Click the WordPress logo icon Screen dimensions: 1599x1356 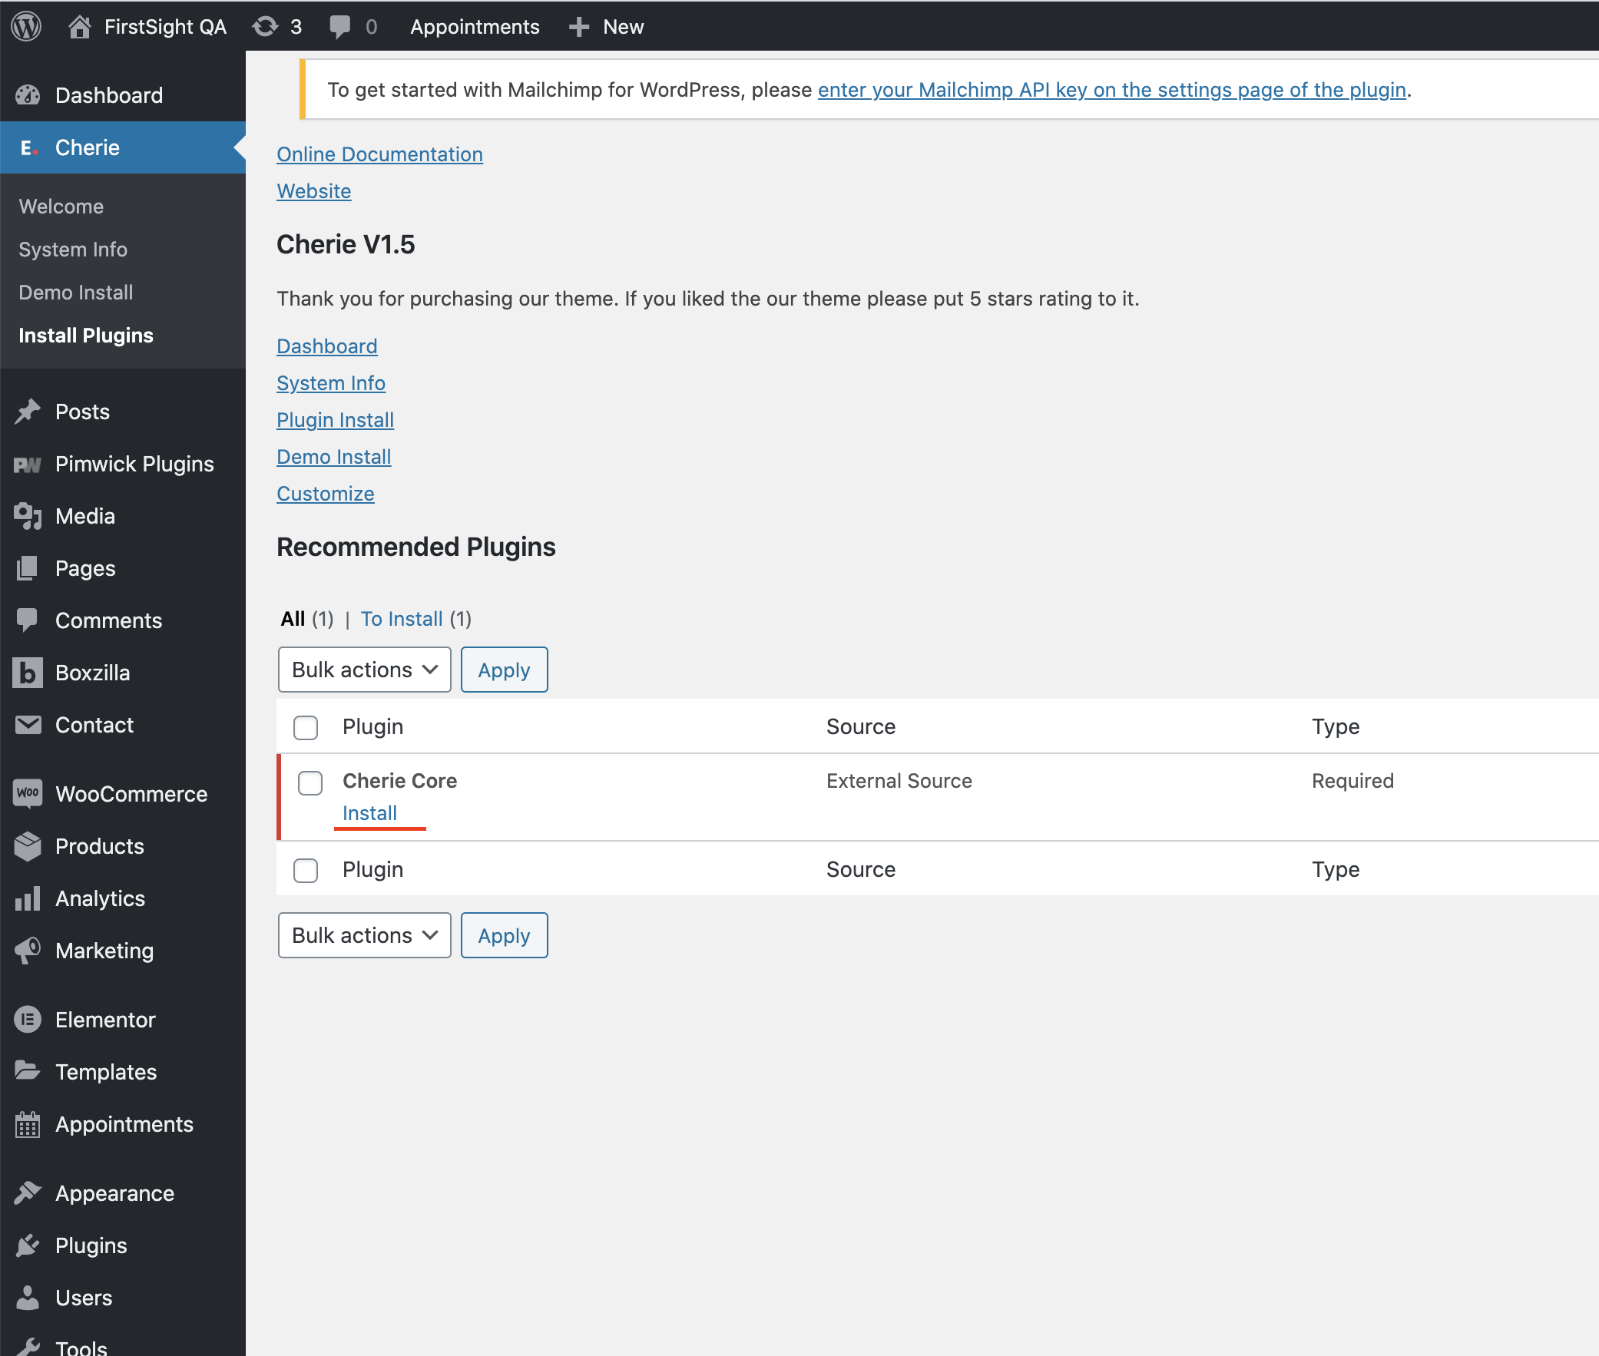pyautogui.click(x=26, y=26)
